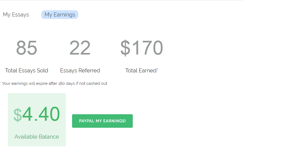Click the 85 essays sold figure
291x148 pixels.
tap(27, 48)
